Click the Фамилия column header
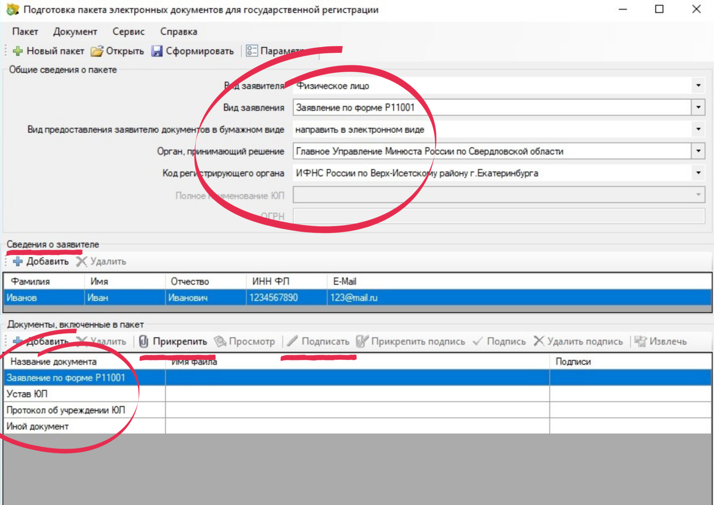The image size is (714, 505). [x=44, y=281]
